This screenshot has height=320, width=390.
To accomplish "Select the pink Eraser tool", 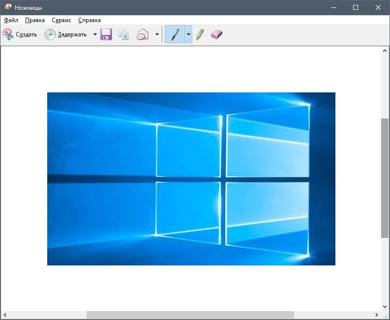I will point(216,34).
